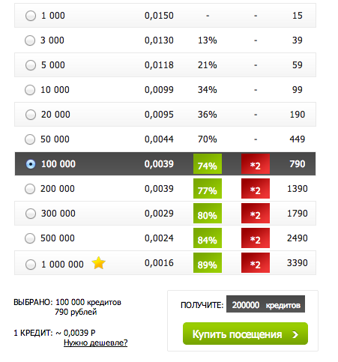Image resolution: width=338 pixels, height=362 pixels.
Task: Click the red *2 badge in 300 000 row
Action: 256,214
